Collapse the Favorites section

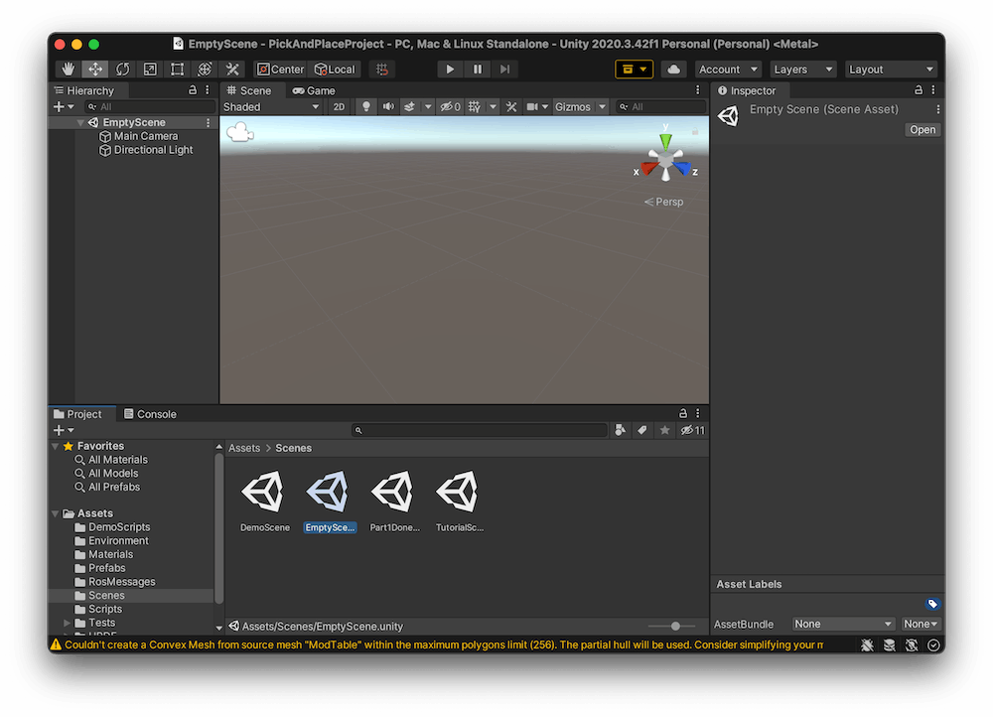(x=56, y=446)
